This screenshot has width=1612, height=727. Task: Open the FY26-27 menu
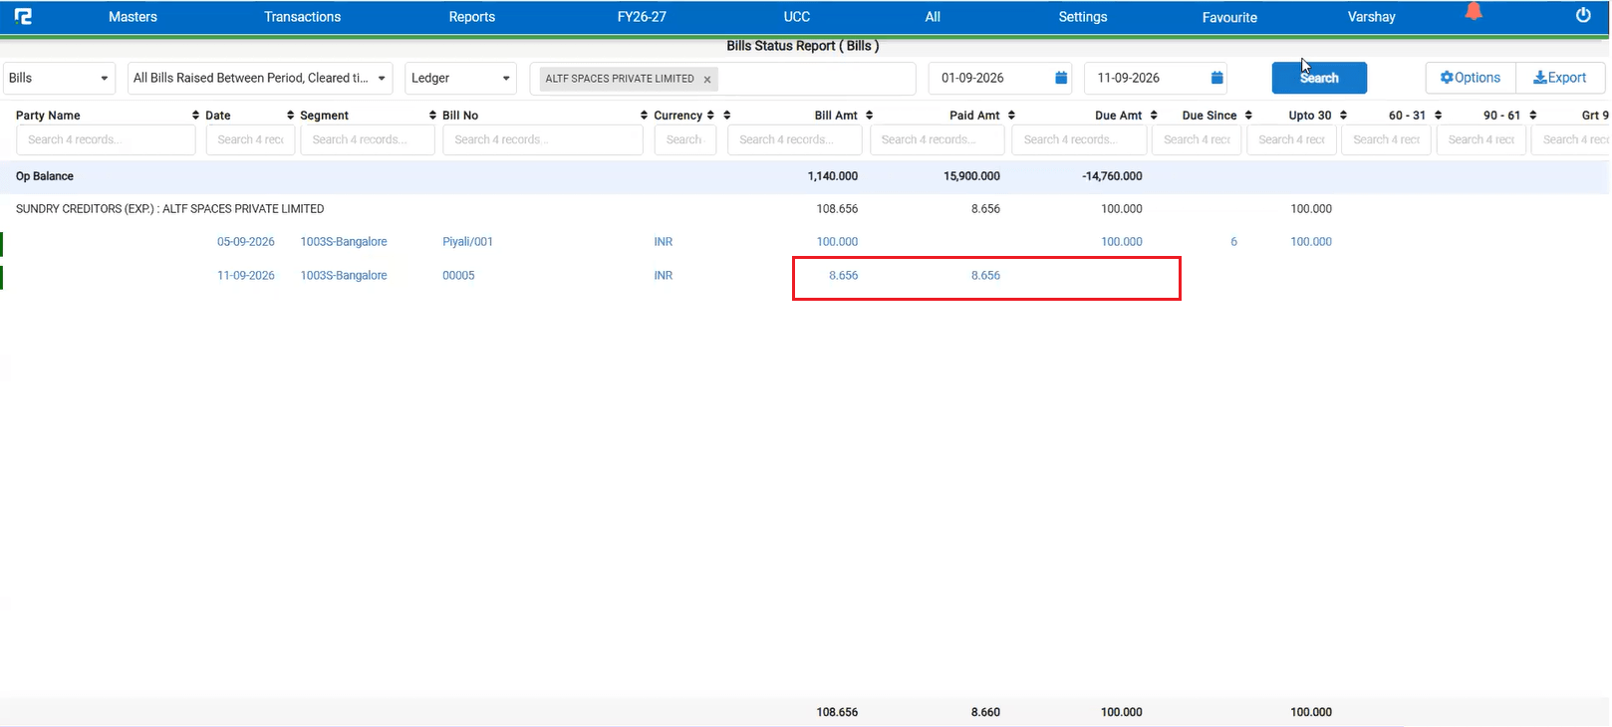[x=642, y=17]
